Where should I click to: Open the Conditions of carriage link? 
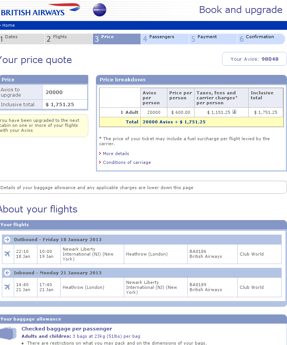(126, 162)
